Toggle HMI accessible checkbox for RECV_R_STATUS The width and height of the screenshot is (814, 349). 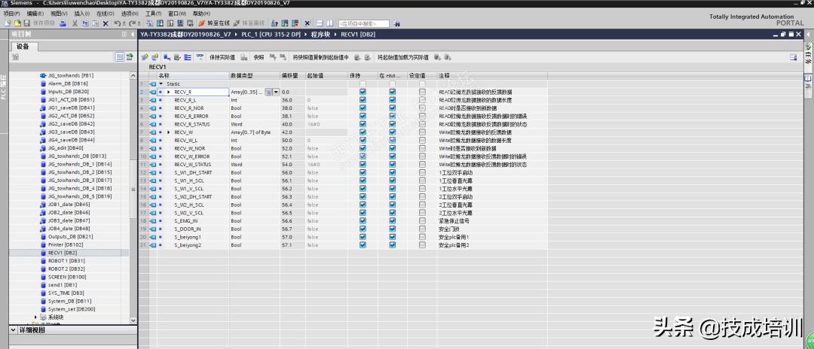click(393, 124)
